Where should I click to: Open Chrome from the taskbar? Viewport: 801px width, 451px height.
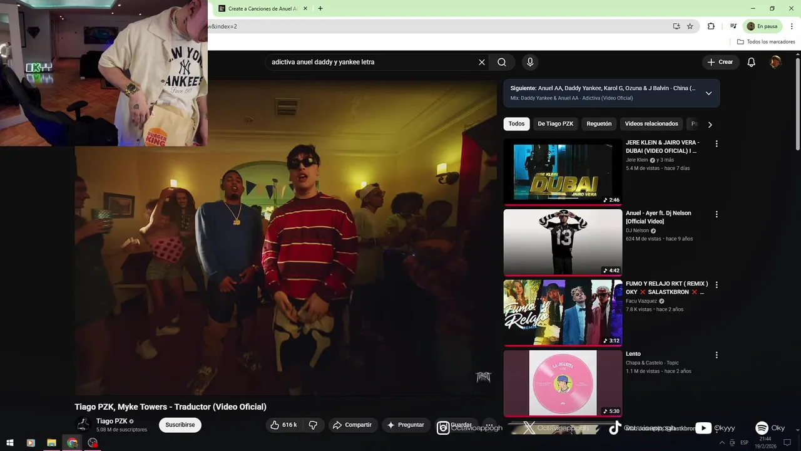[73, 443]
